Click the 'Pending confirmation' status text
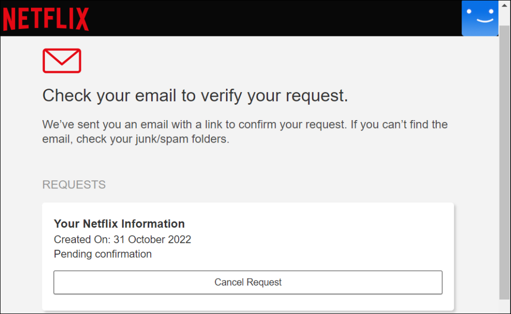 [x=103, y=254]
